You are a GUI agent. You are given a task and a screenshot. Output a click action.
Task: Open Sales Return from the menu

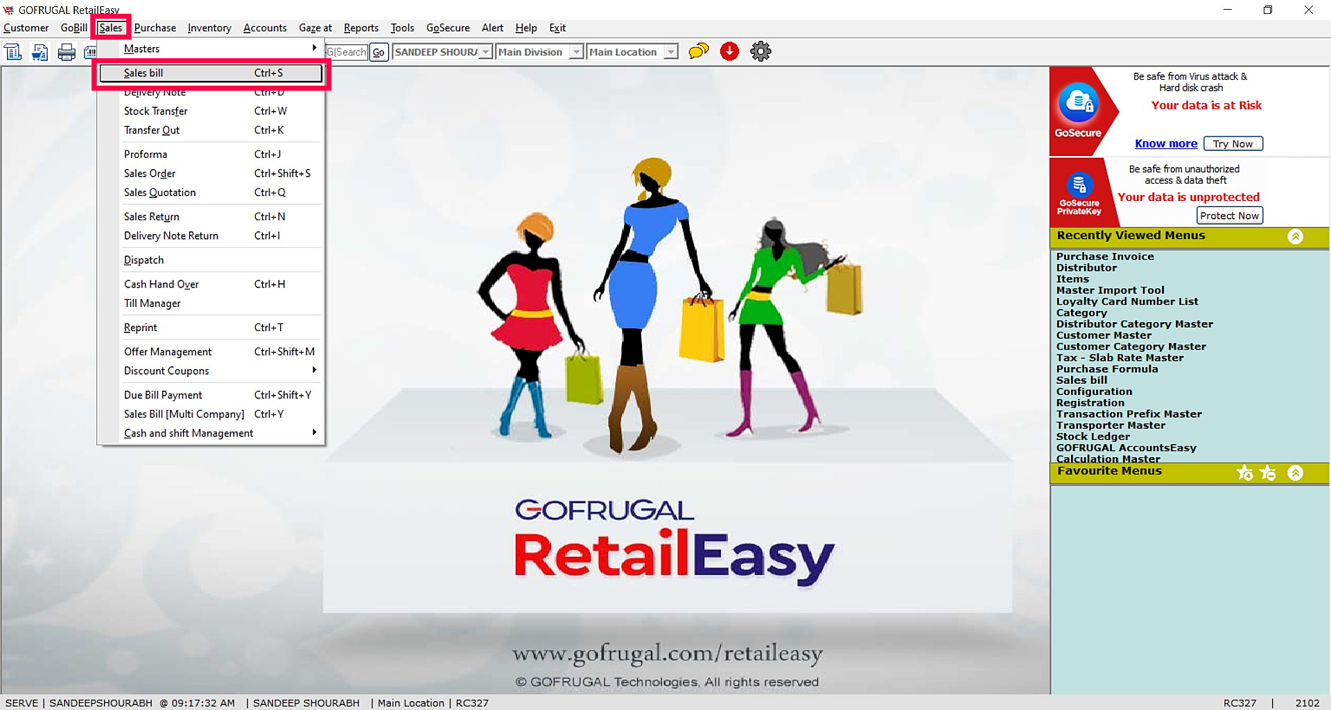(211, 217)
